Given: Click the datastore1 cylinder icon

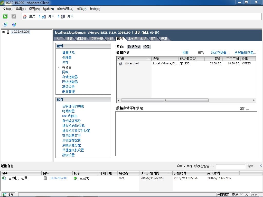Looking at the screenshot, I should point(120,64).
